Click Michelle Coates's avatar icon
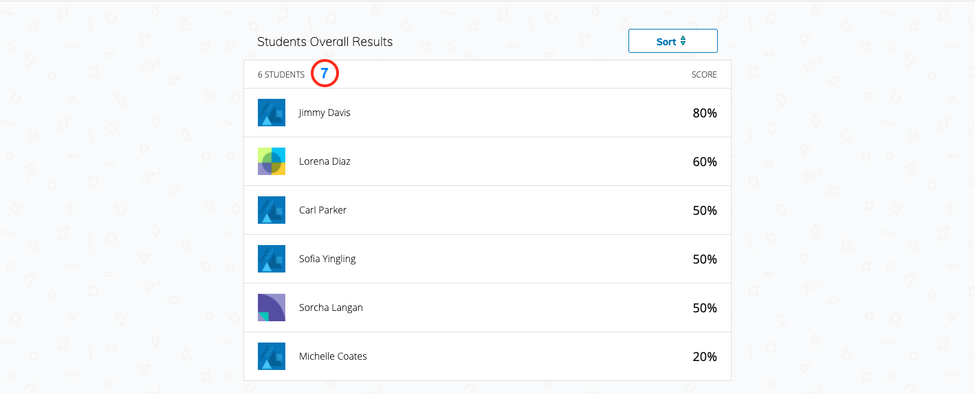 [271, 356]
